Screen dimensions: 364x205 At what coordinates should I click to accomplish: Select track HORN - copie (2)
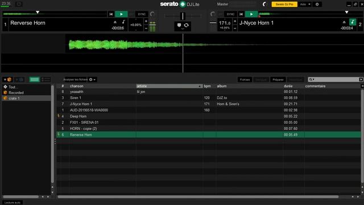pyautogui.click(x=209, y=129)
